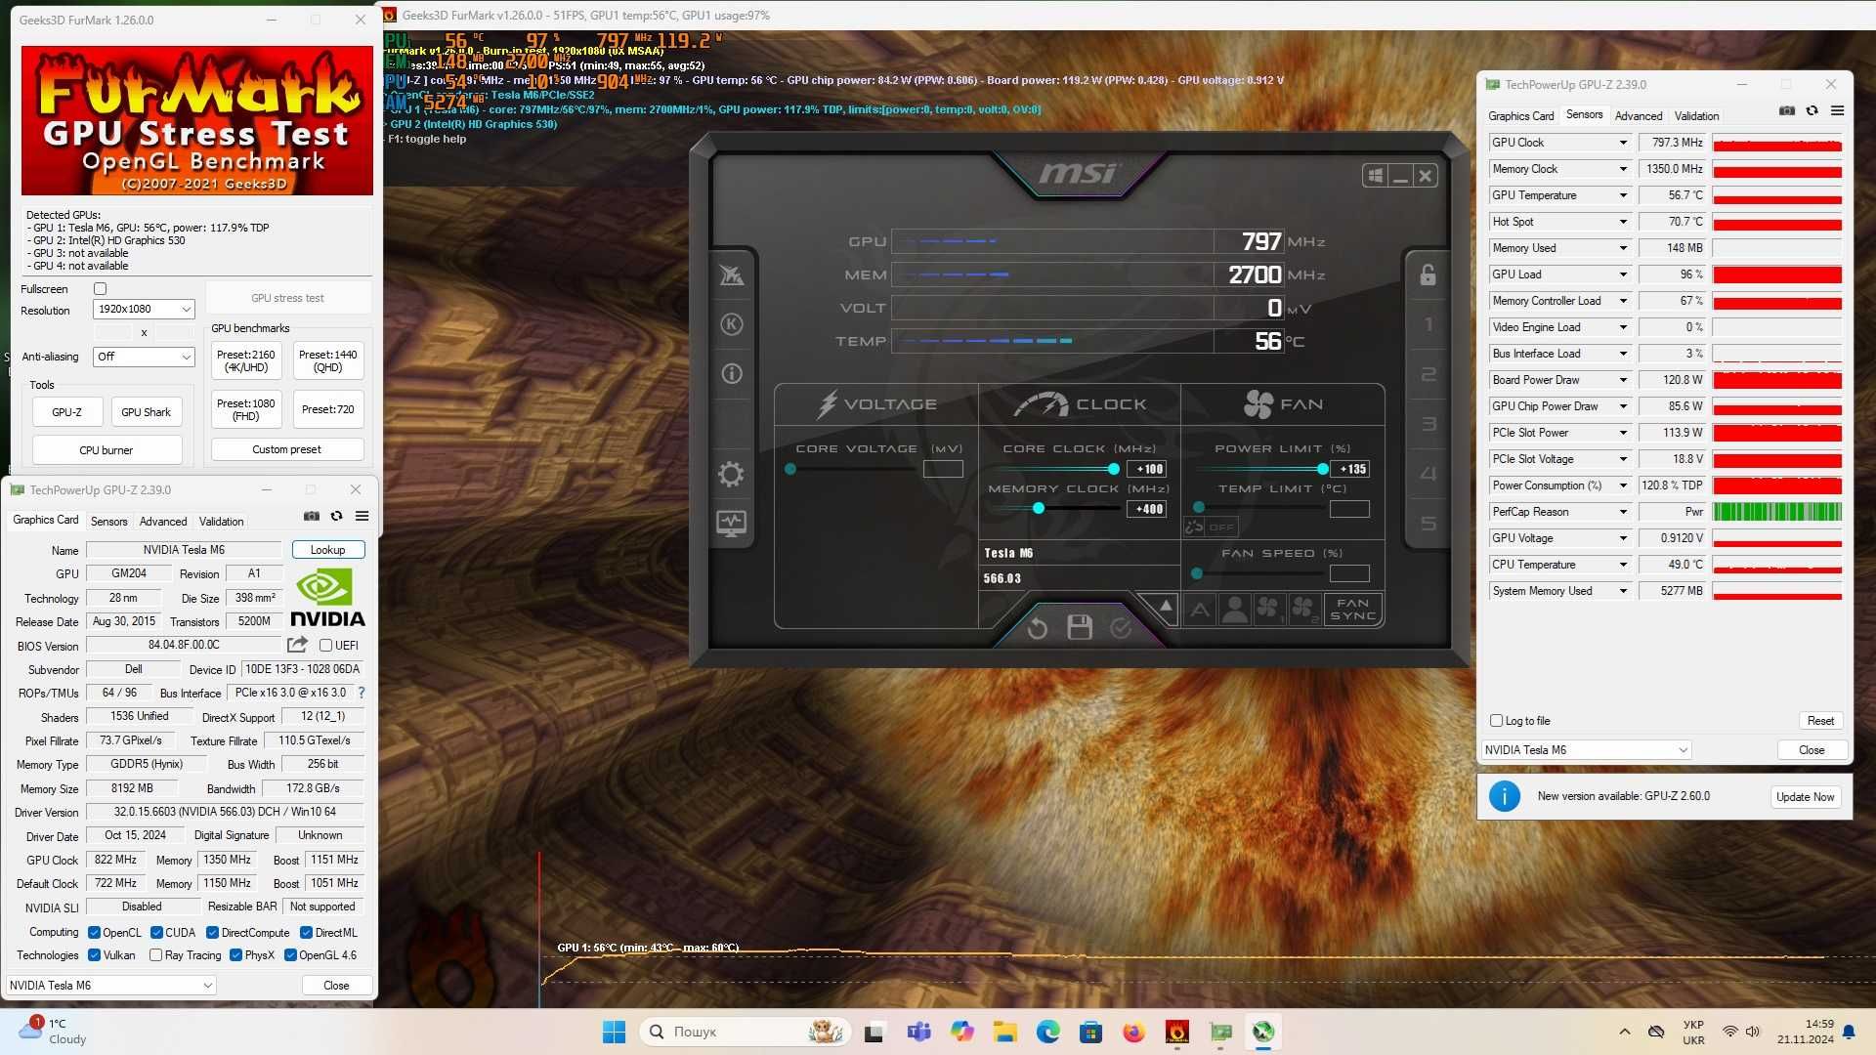The height and width of the screenshot is (1055, 1876).
Task: Expand PerfCap Reason sensor dropdown arrow
Action: pyautogui.click(x=1623, y=512)
